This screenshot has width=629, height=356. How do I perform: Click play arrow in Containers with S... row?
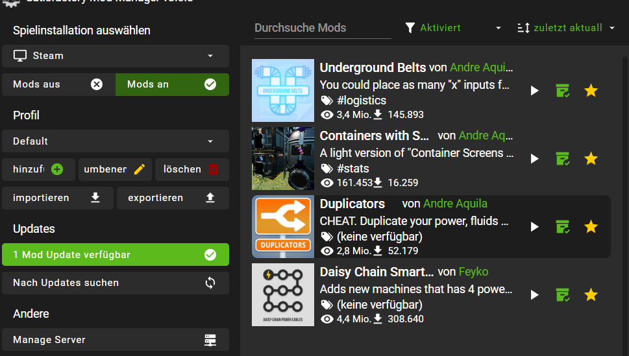pyautogui.click(x=534, y=159)
